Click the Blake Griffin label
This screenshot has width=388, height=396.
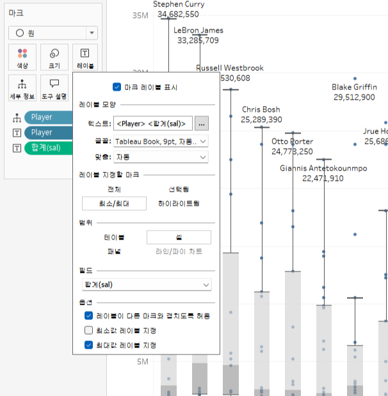[354, 87]
